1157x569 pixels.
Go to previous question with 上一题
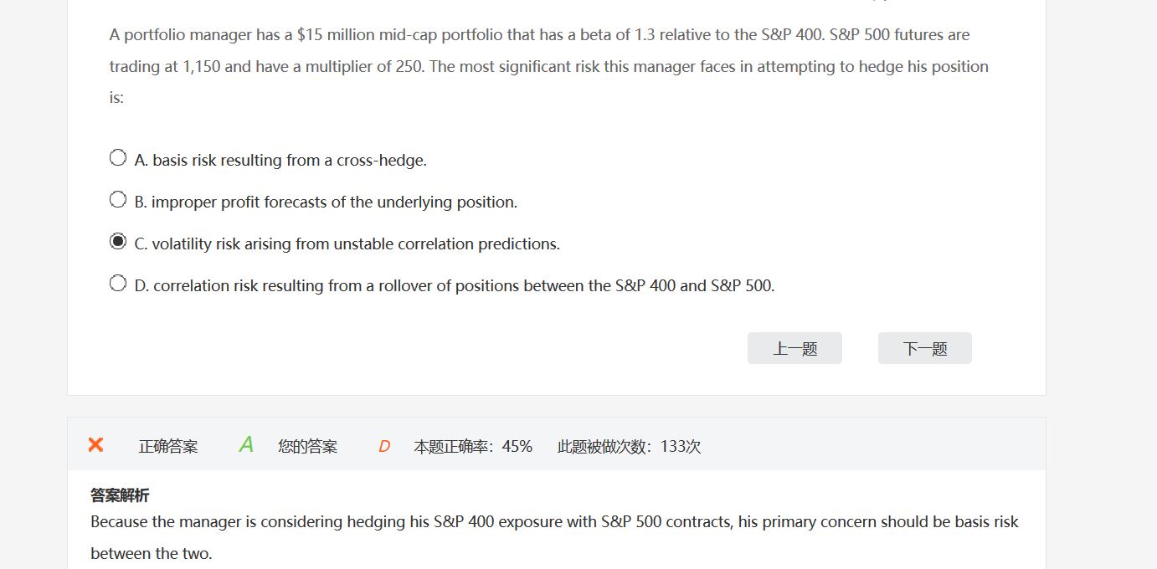[794, 348]
